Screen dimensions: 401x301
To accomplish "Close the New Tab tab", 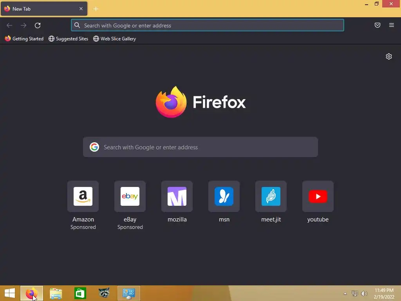I will coord(81,9).
